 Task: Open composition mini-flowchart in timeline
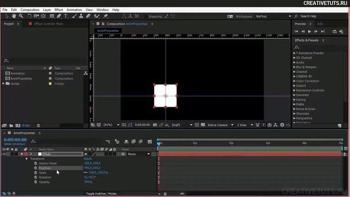click(x=108, y=141)
